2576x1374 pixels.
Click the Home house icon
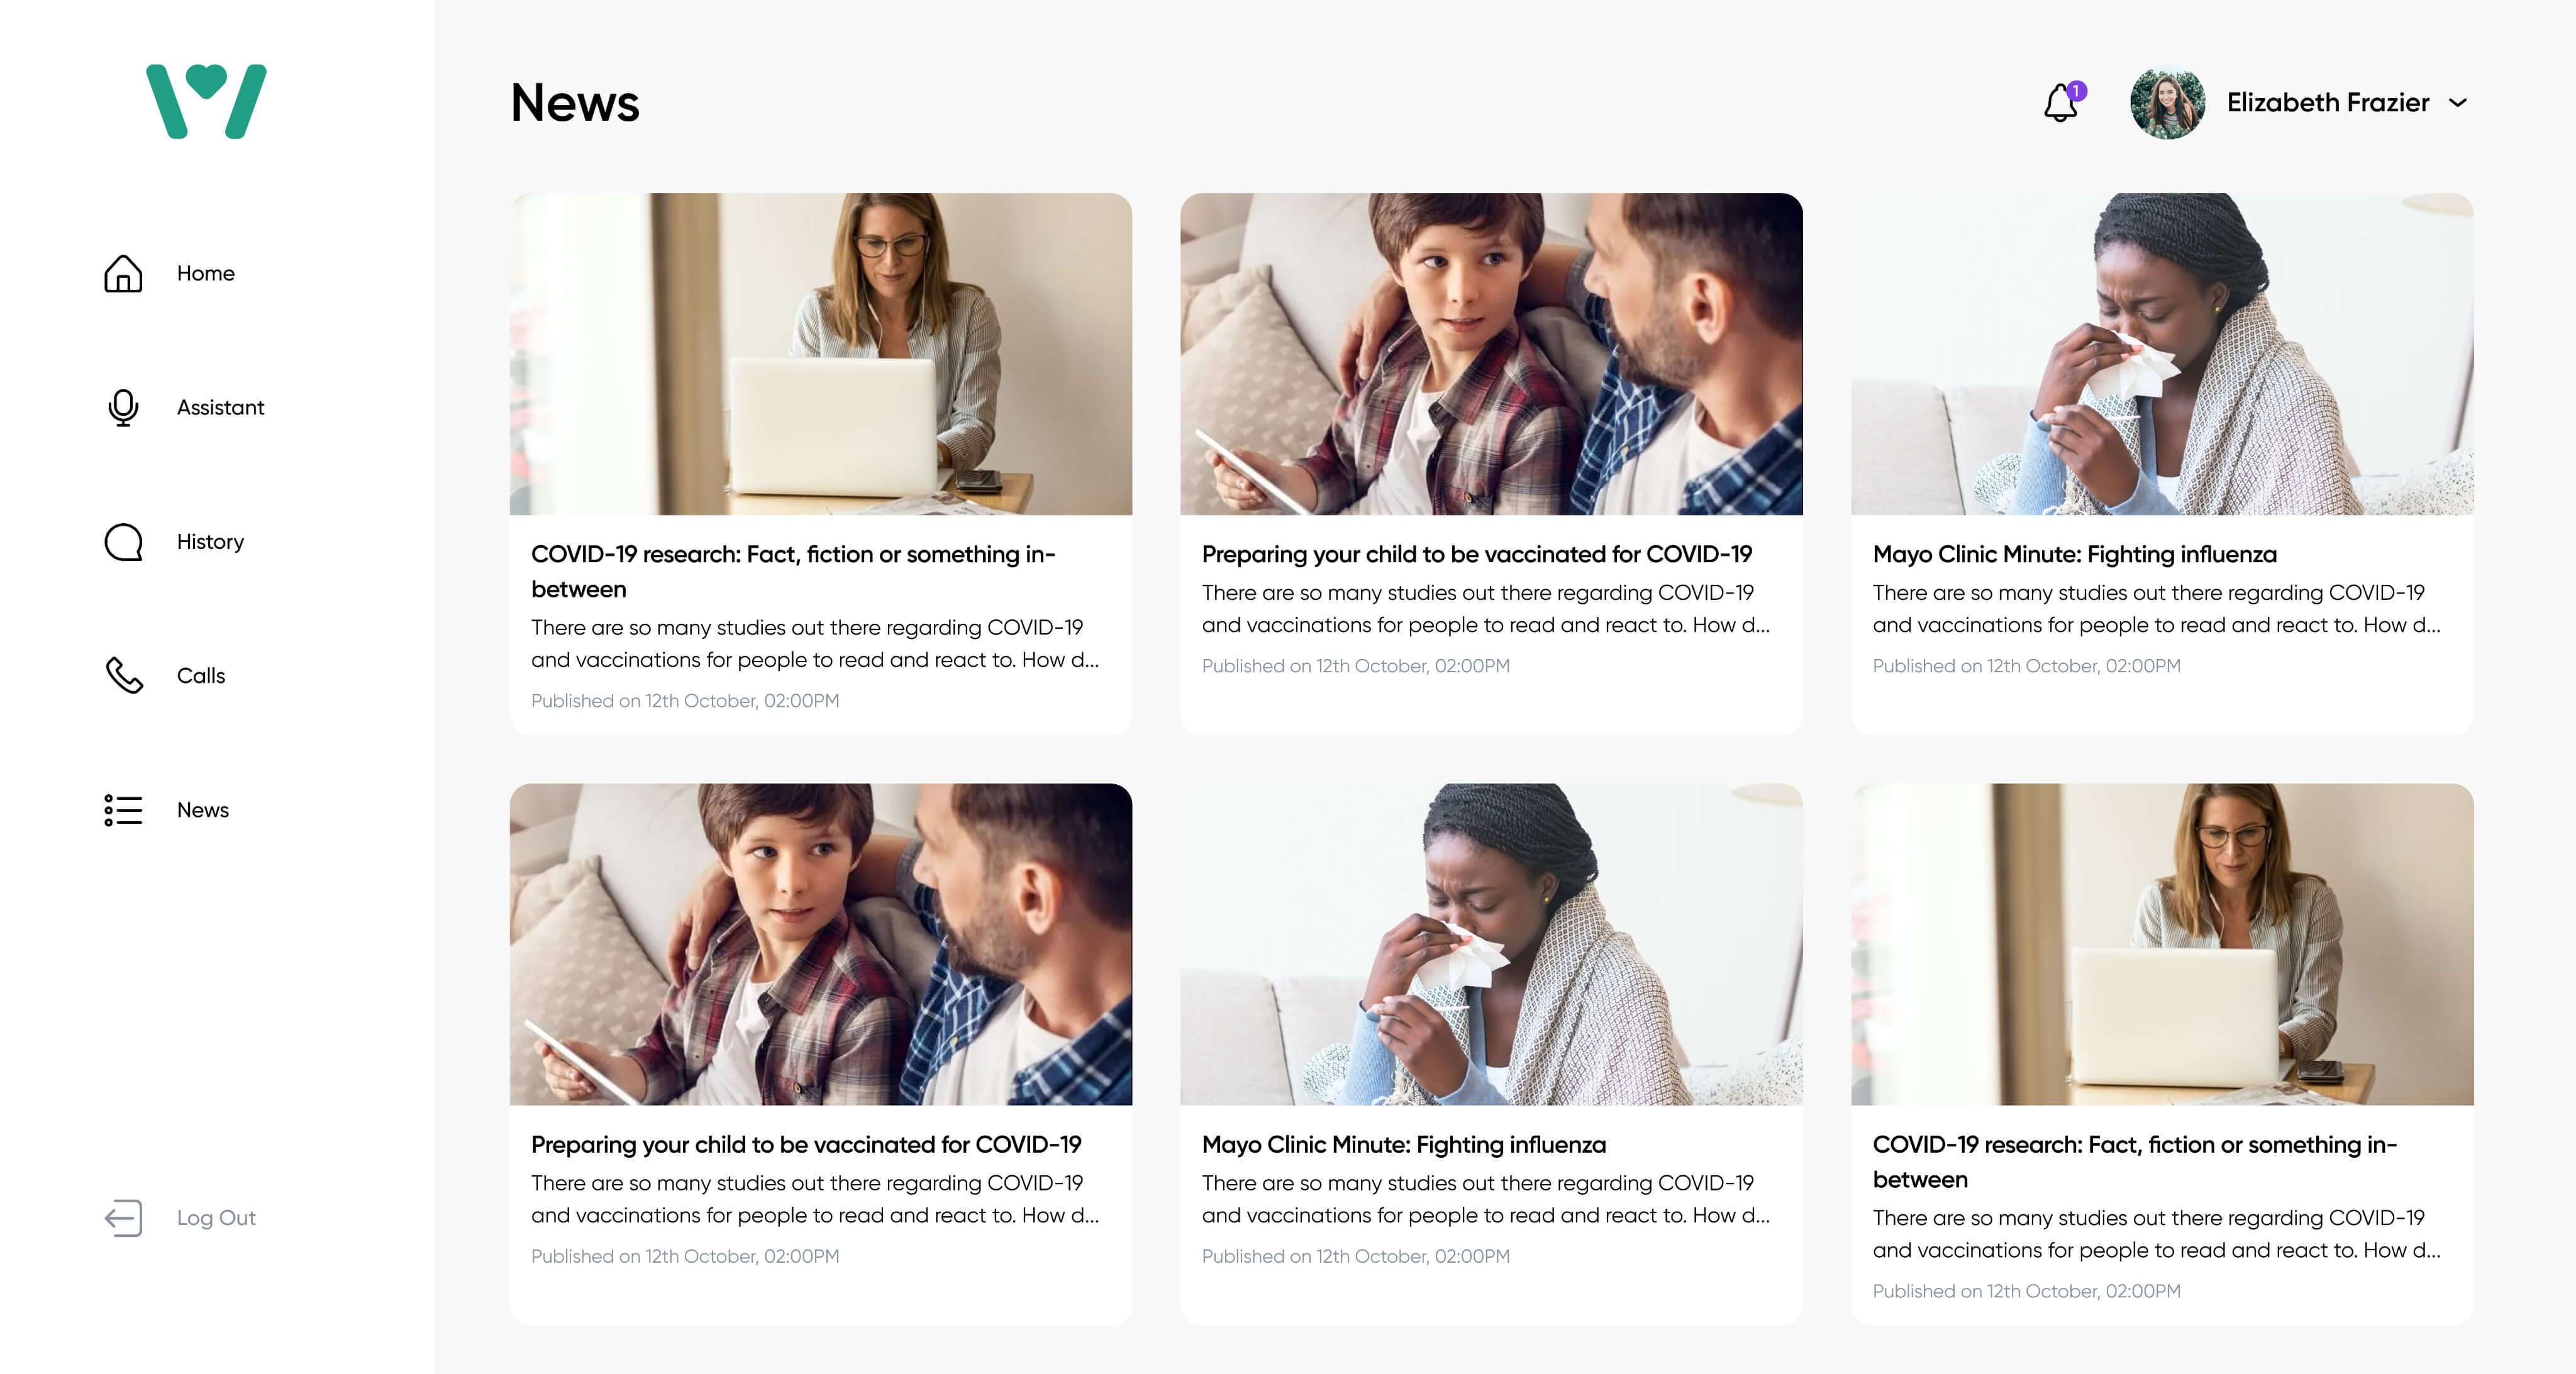click(x=123, y=273)
